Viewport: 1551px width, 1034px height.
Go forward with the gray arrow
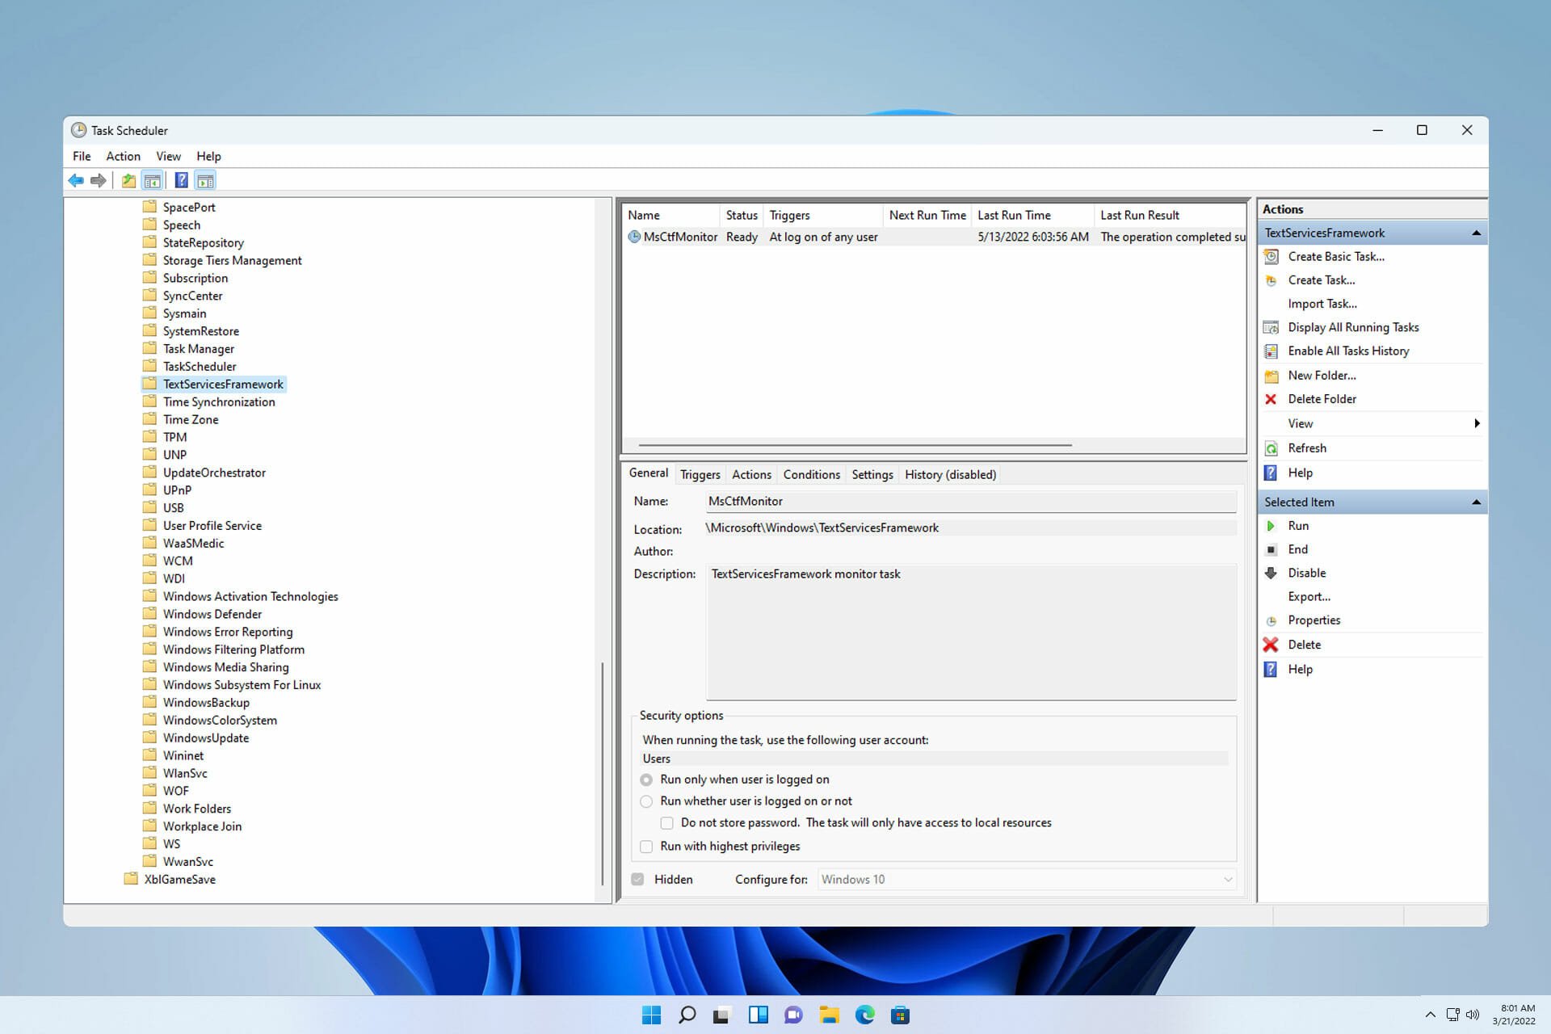click(99, 180)
